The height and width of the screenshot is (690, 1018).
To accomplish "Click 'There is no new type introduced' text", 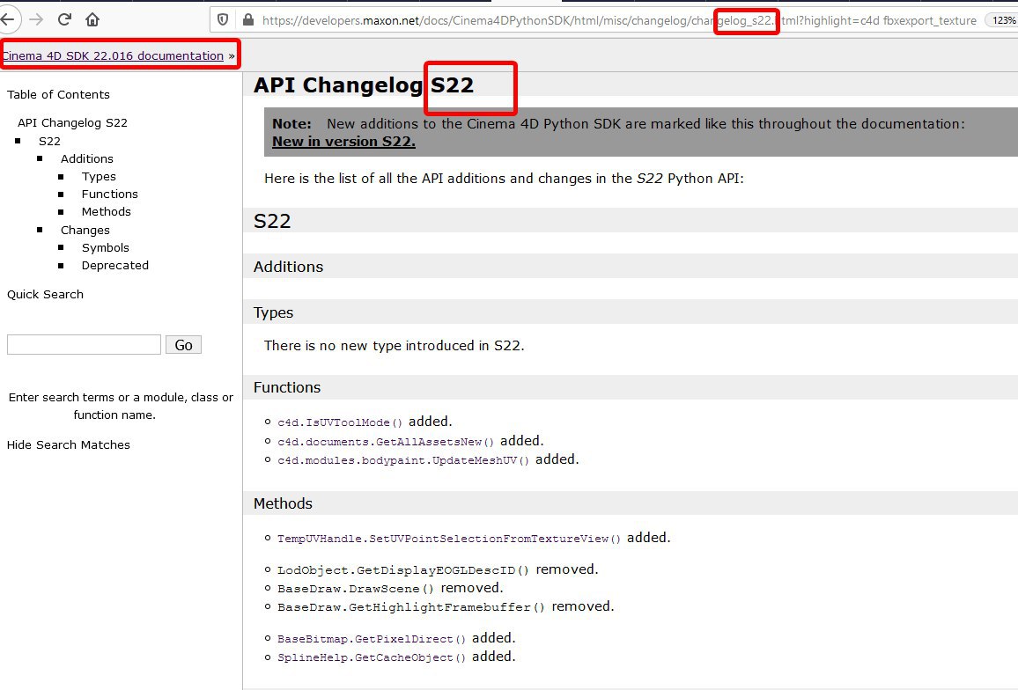I will click(394, 345).
